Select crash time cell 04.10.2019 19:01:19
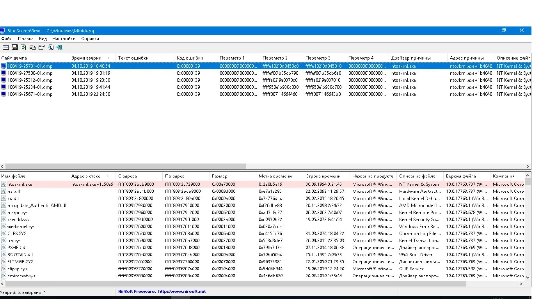 click(91, 73)
